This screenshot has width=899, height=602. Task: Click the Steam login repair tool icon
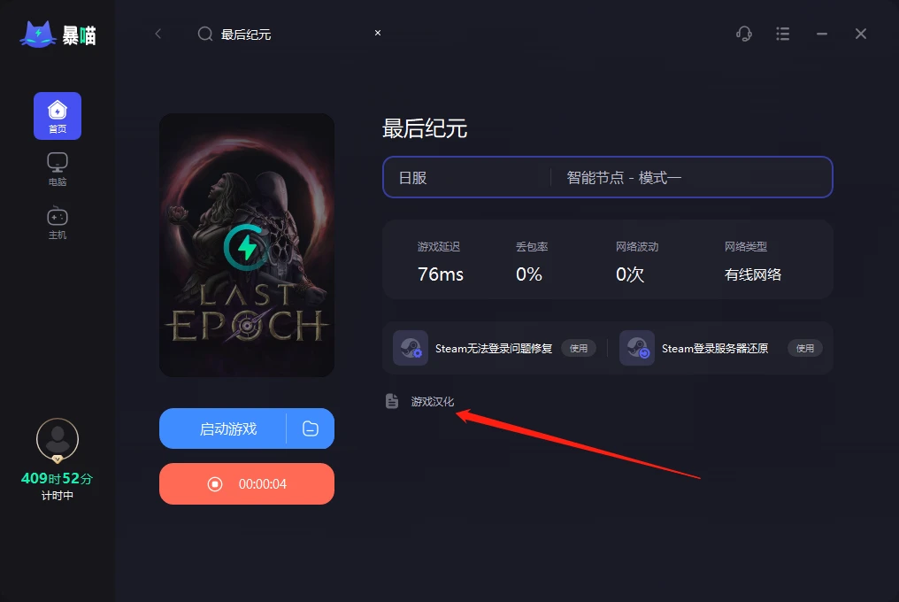[411, 348]
